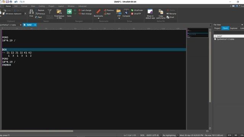244x137 pixels.
Task: Open the Edit ribbon tab
Action: pyautogui.click(x=16, y=6)
